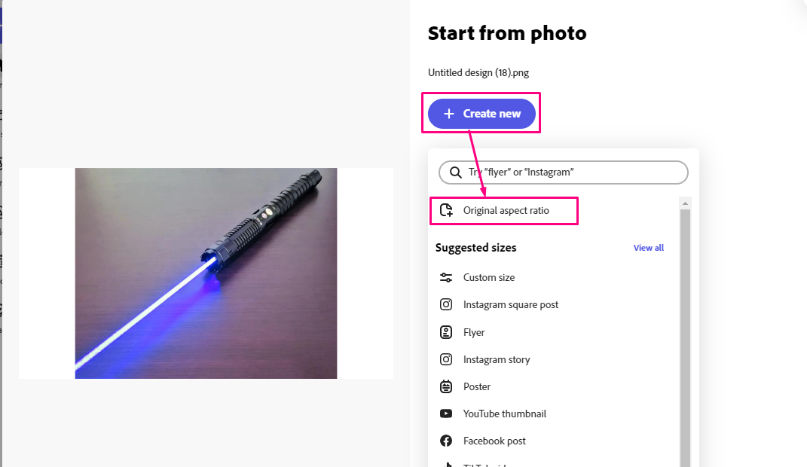807x467 pixels.
Task: Open View all suggested sizes
Action: (648, 248)
